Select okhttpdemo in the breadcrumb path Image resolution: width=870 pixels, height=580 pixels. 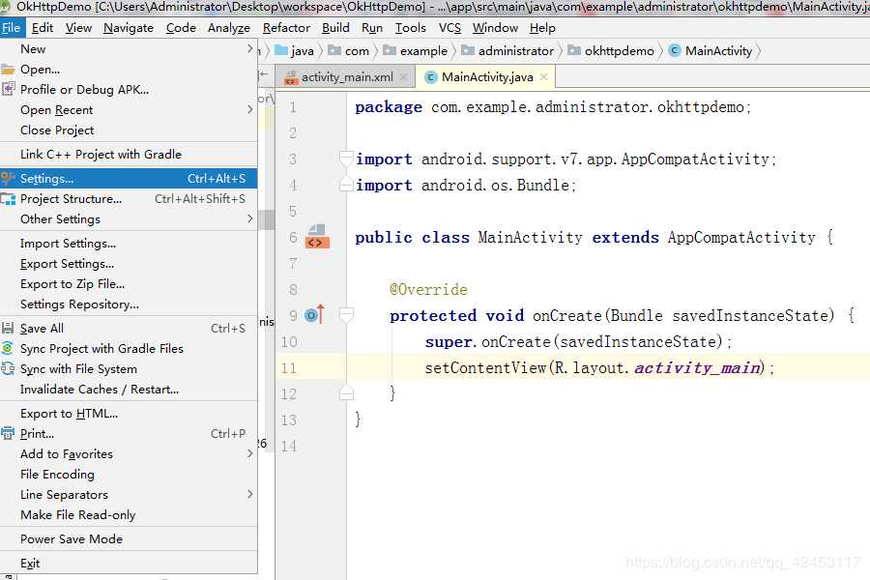click(619, 51)
